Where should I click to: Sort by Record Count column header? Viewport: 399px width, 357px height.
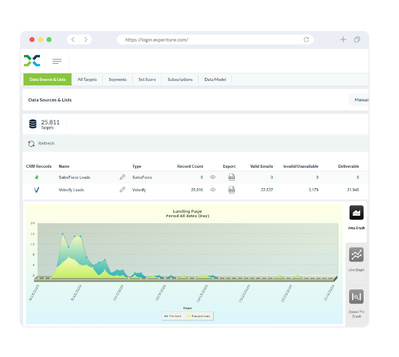[x=190, y=166]
